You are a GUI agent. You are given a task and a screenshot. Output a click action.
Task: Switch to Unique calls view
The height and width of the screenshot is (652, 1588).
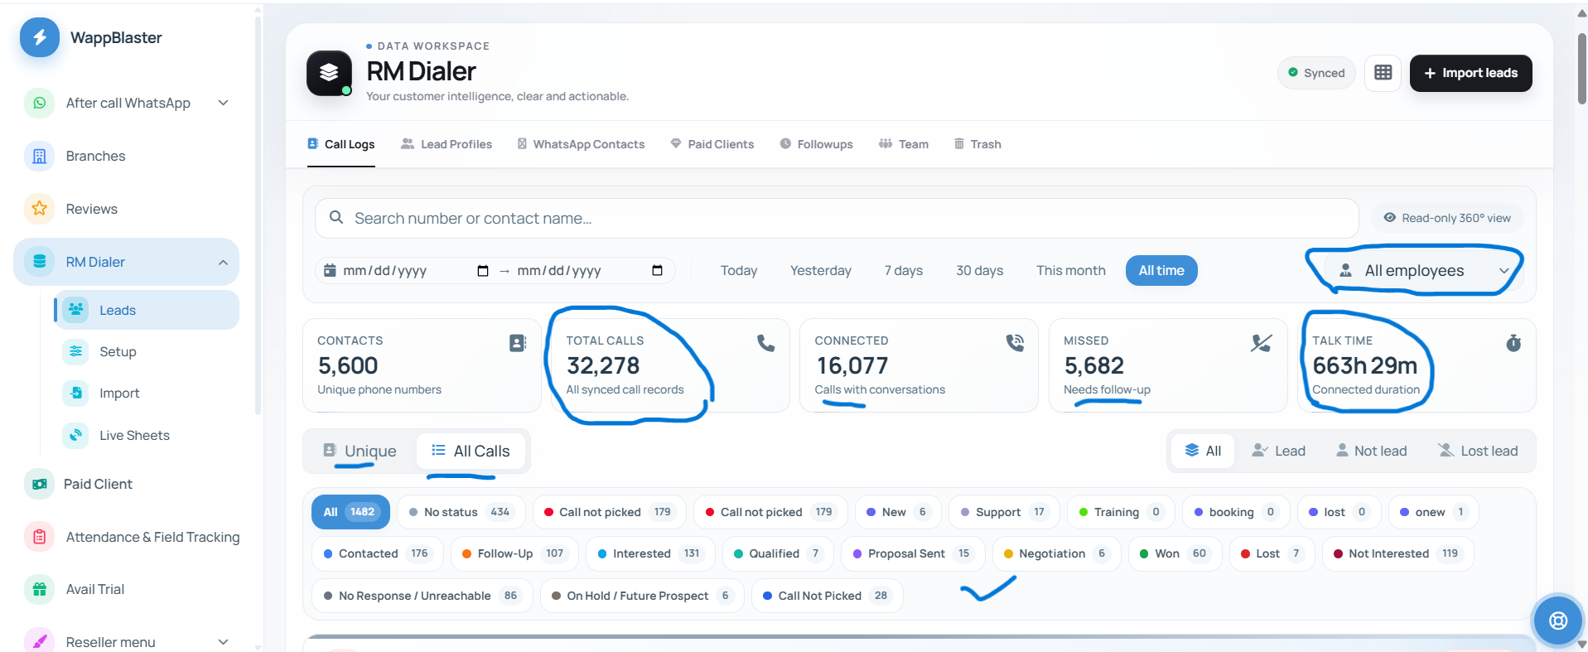click(360, 451)
